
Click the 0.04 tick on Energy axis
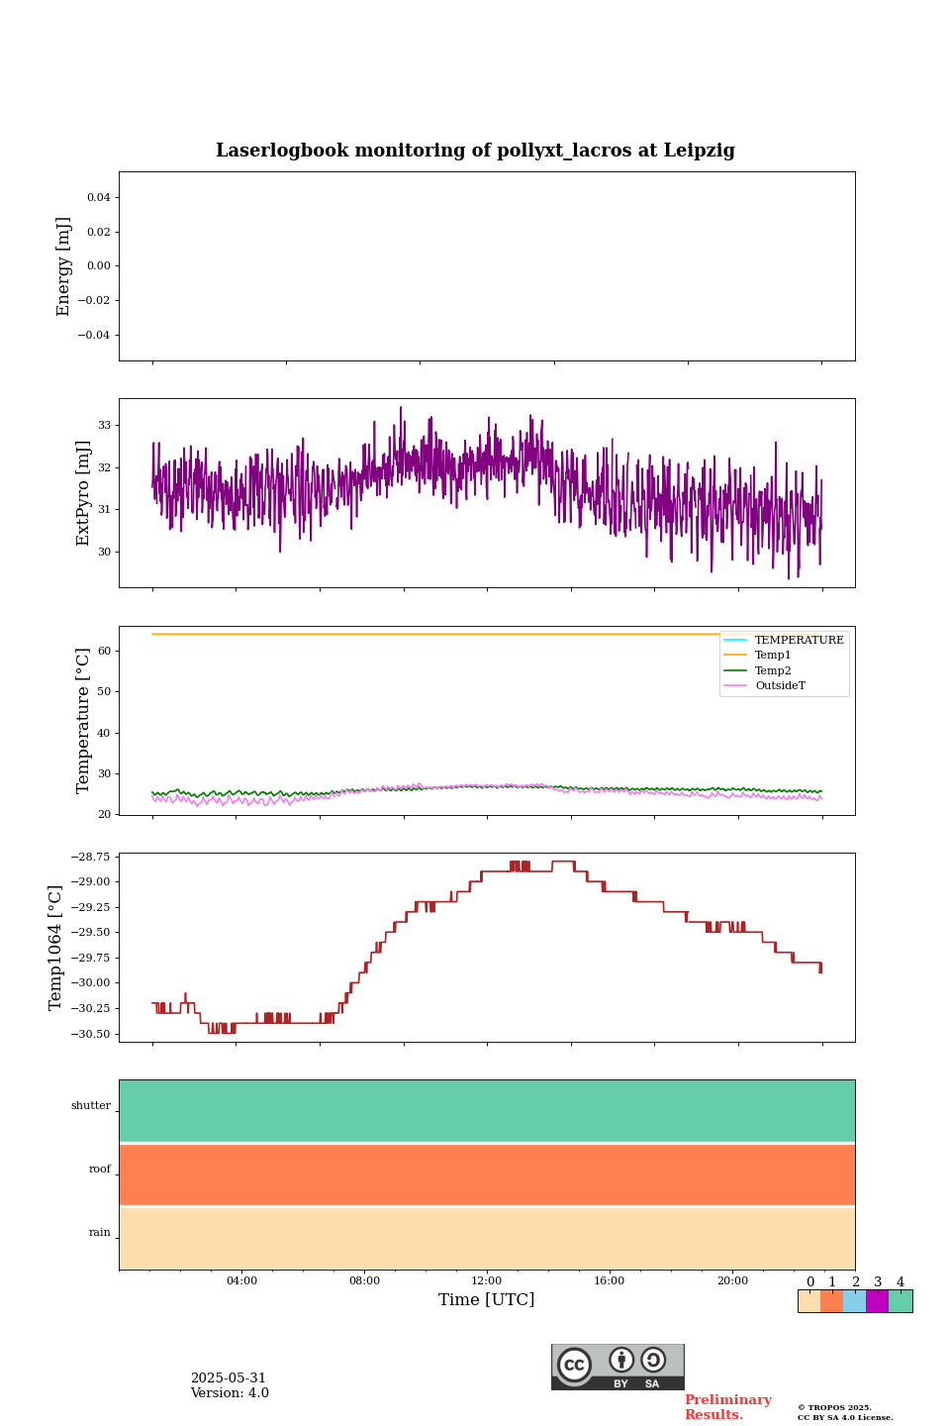pyautogui.click(x=98, y=198)
